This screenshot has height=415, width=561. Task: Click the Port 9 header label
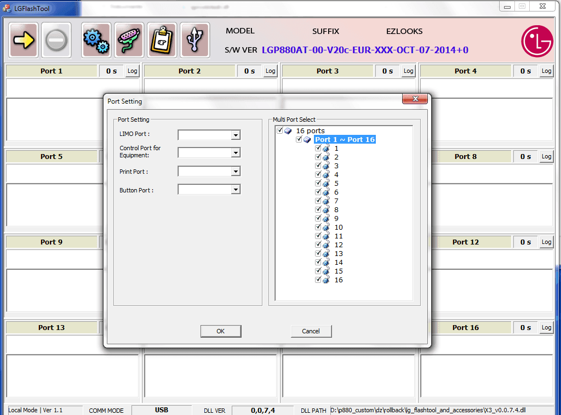click(51, 242)
